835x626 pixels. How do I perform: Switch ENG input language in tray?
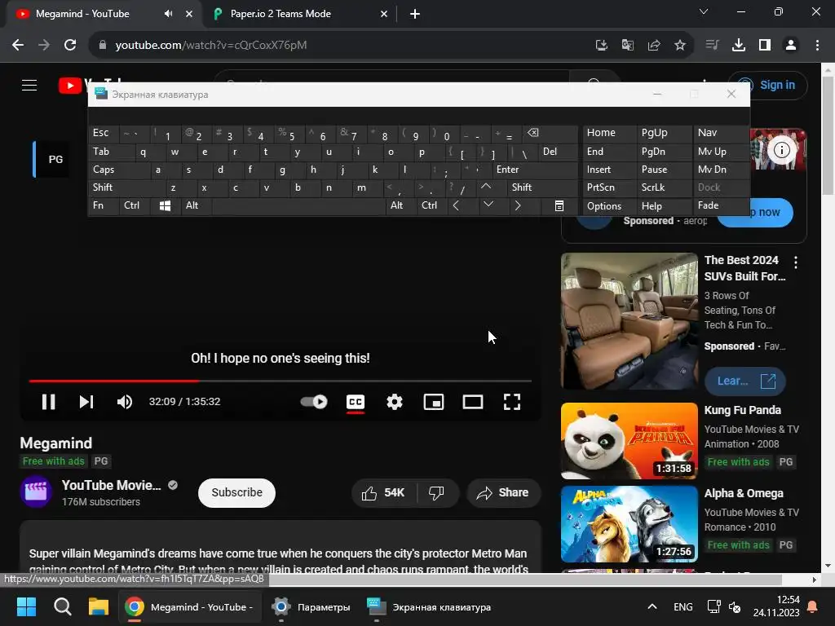683,606
